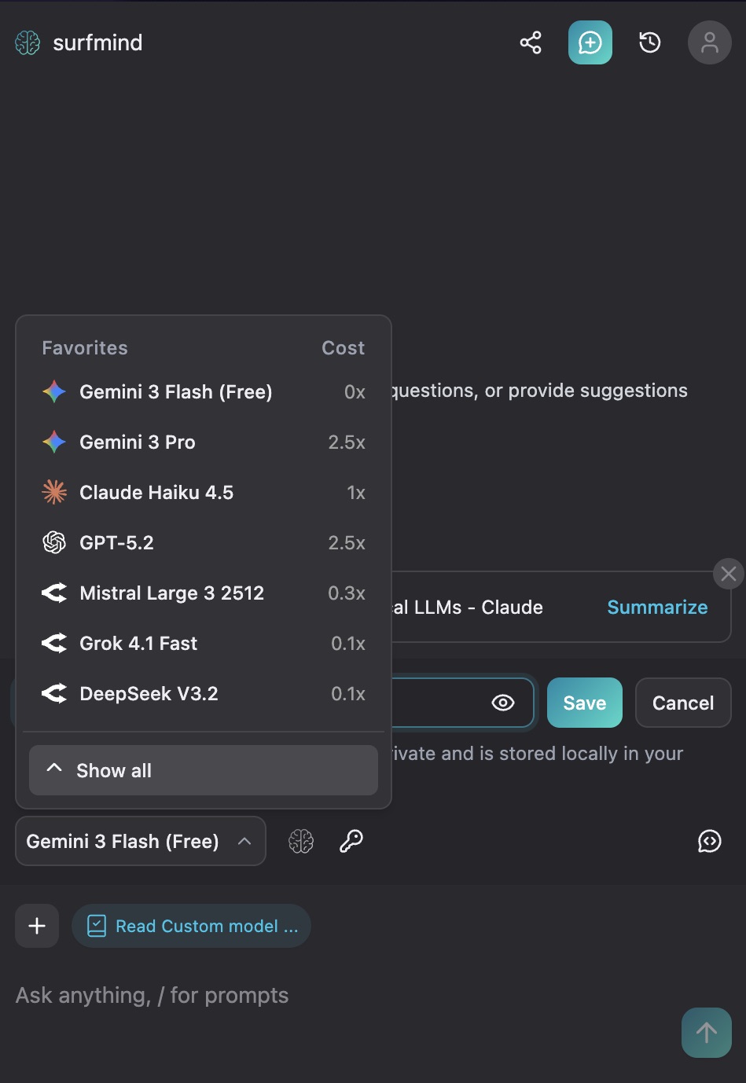Save the entered API key
The image size is (746, 1083).
pos(584,703)
